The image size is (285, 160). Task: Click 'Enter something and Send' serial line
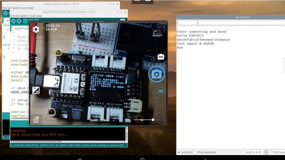[x=201, y=32]
